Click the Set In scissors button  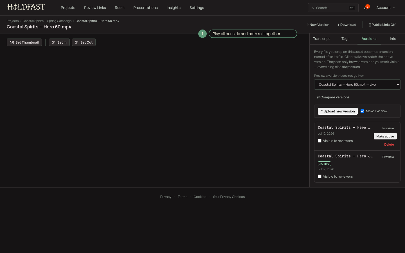coord(59,42)
